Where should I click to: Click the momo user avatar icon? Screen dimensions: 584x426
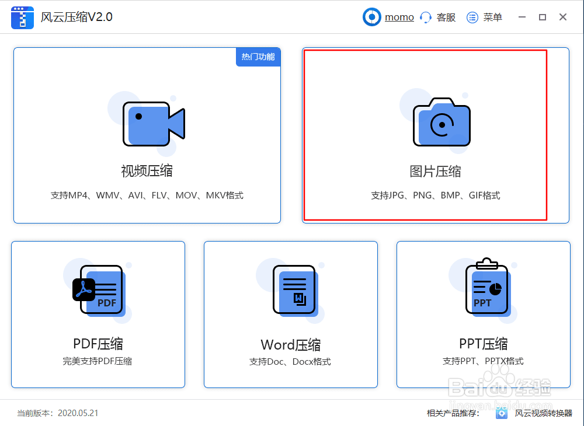coord(371,17)
